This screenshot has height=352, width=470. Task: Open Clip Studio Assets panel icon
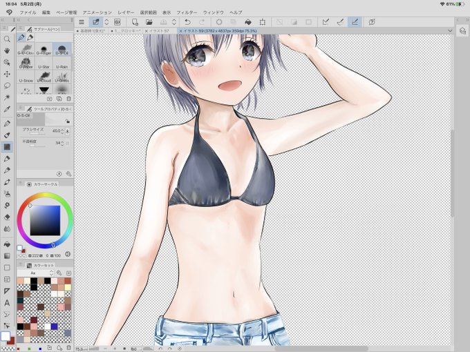pos(462,31)
